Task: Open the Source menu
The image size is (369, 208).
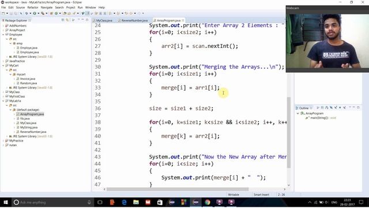Action: [20, 8]
